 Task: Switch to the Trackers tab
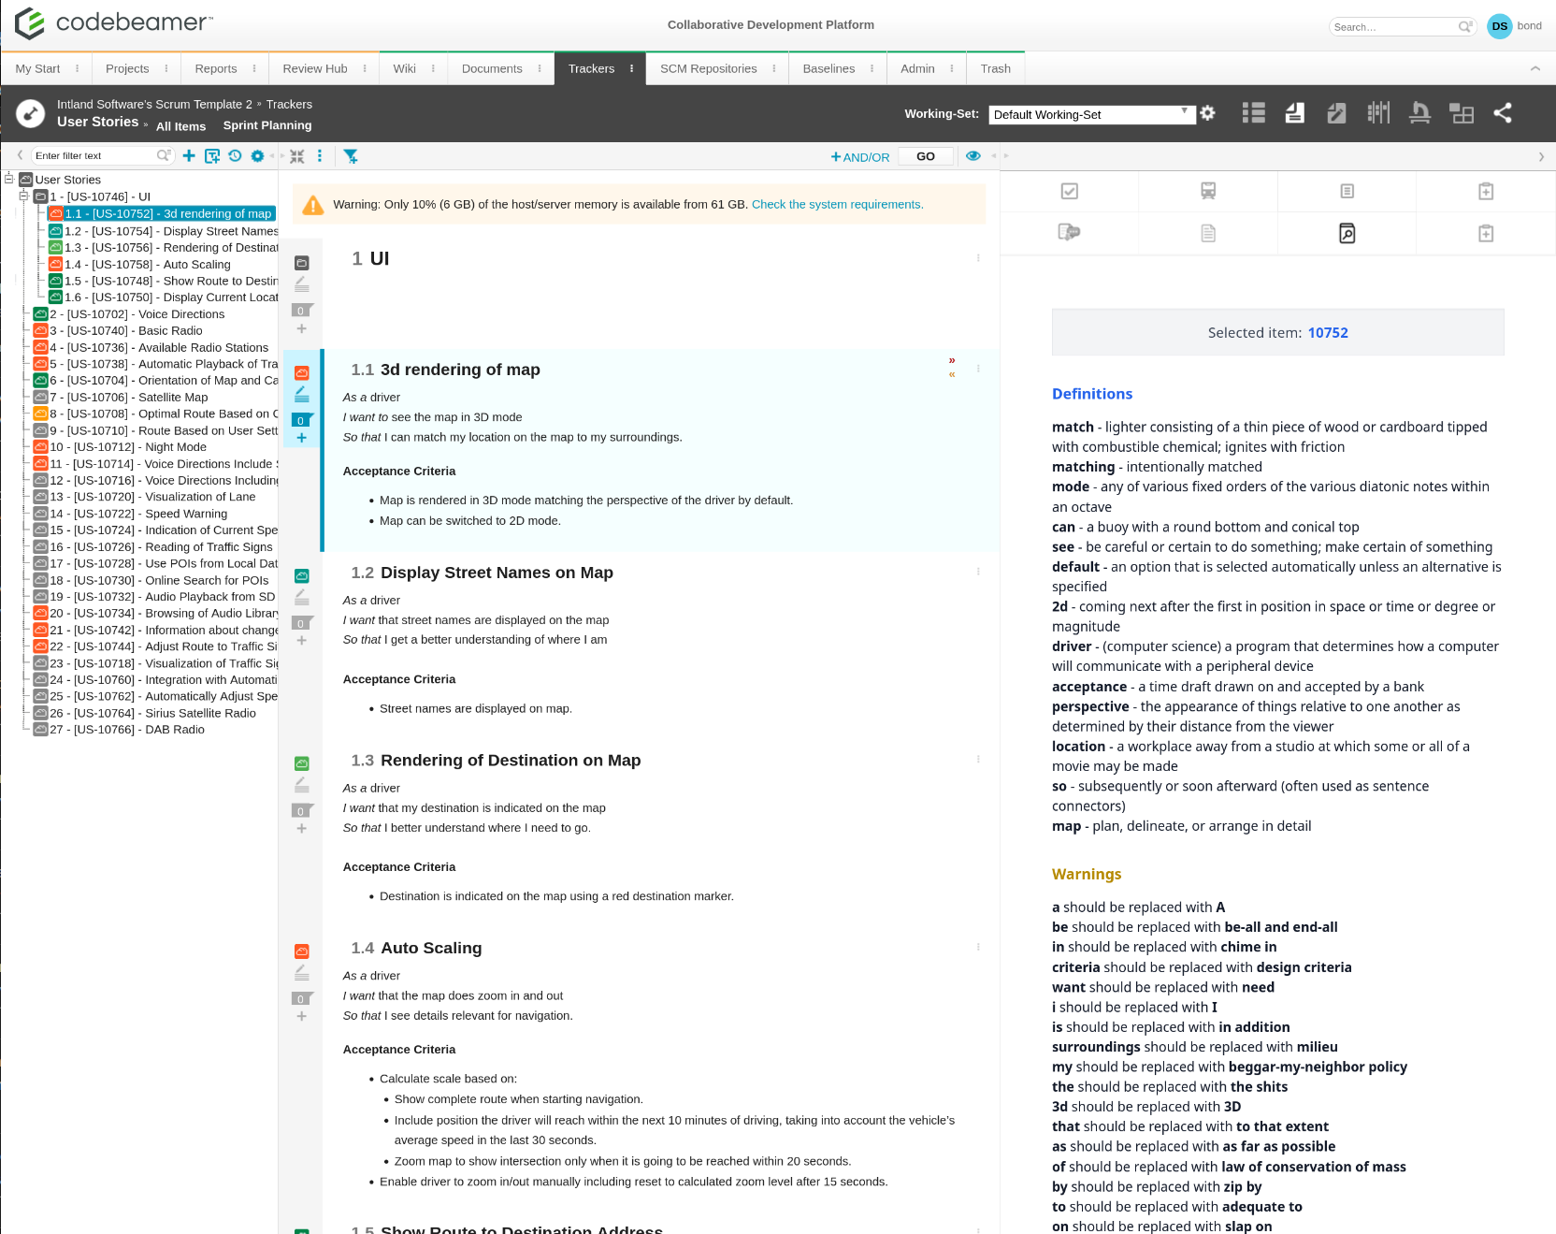click(591, 67)
